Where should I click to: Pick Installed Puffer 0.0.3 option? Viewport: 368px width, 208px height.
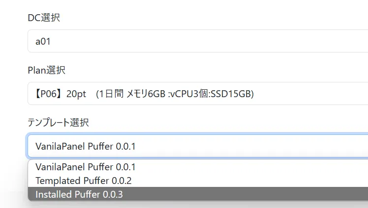[x=79, y=194]
